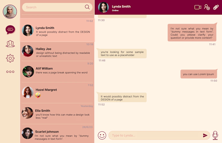Open settings gear icon in sidebar
This screenshot has width=222, height=143.
(10, 58)
